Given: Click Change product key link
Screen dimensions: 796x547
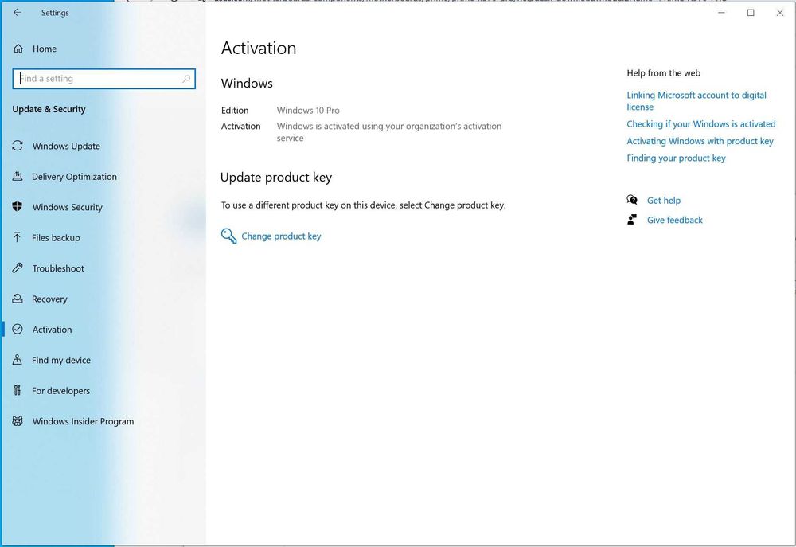Looking at the screenshot, I should [x=281, y=236].
